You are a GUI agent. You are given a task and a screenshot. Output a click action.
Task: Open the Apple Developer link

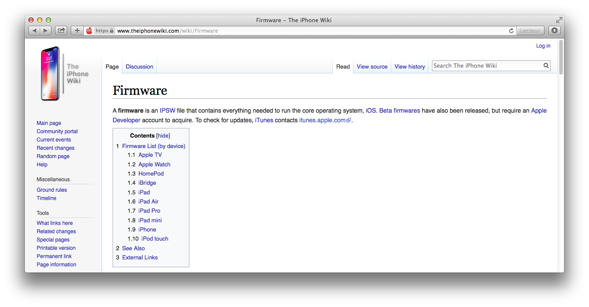539,110
